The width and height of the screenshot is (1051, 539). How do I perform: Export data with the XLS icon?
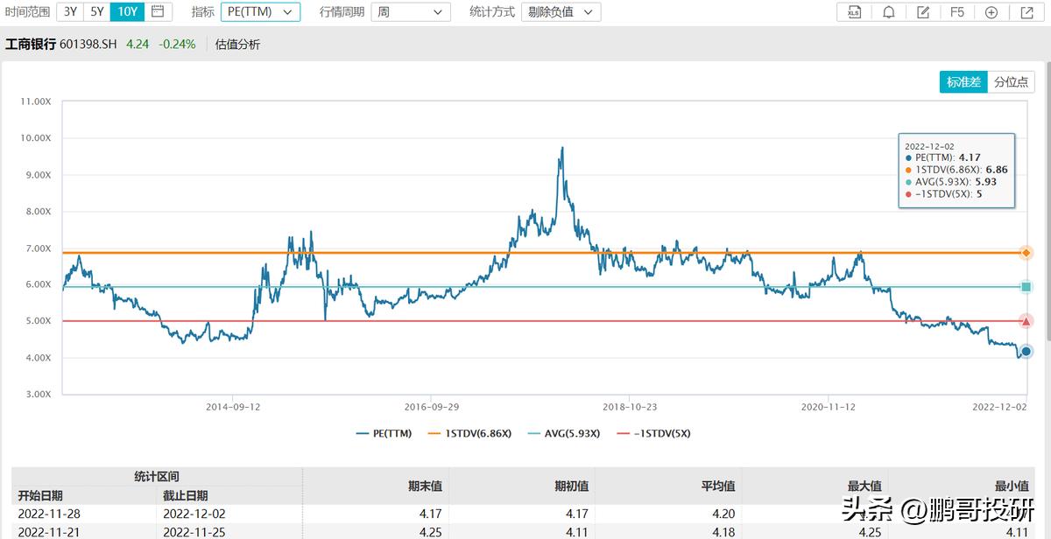tap(854, 12)
